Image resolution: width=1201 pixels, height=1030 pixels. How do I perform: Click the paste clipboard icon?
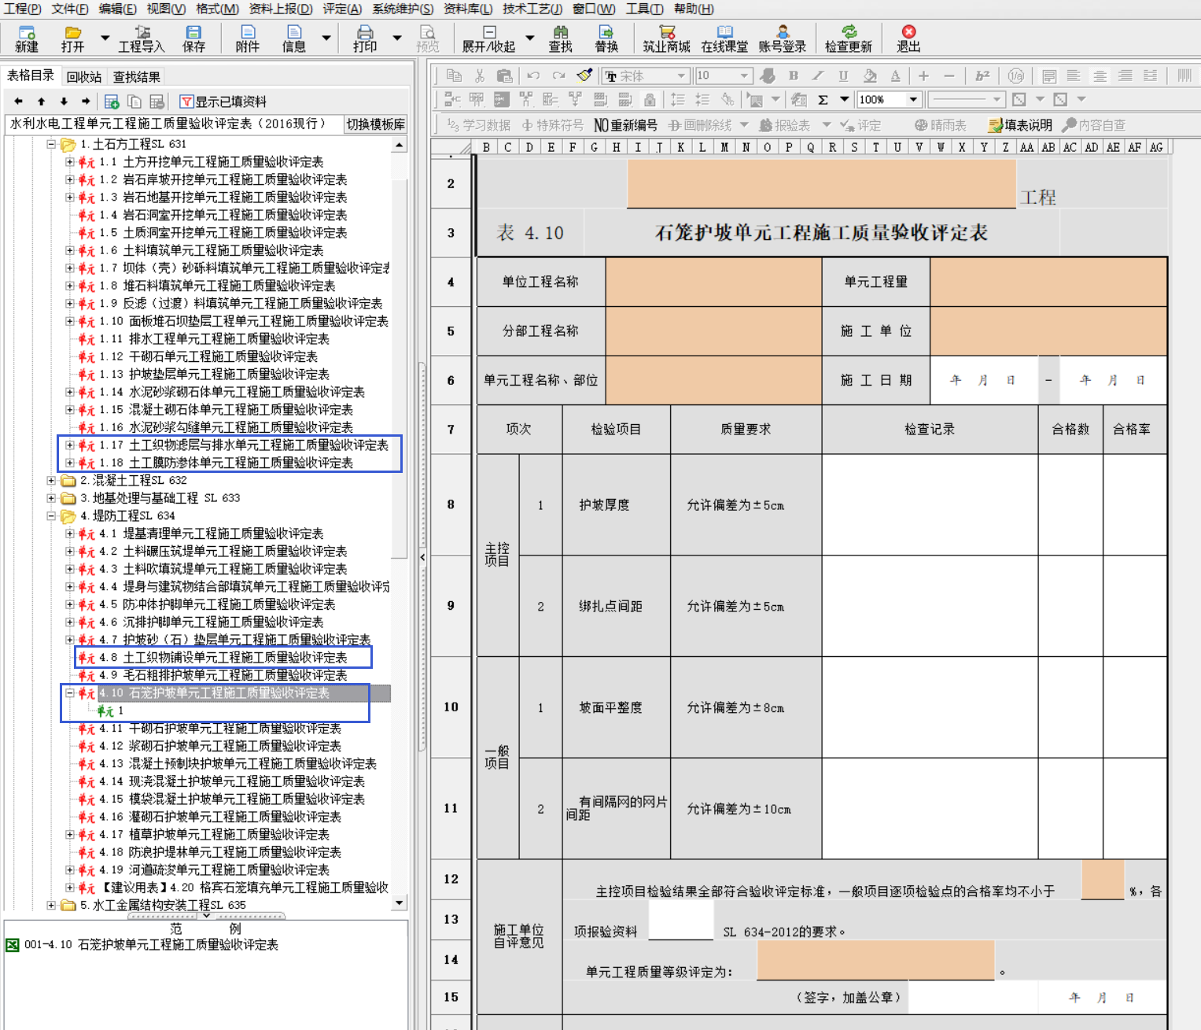[x=505, y=76]
